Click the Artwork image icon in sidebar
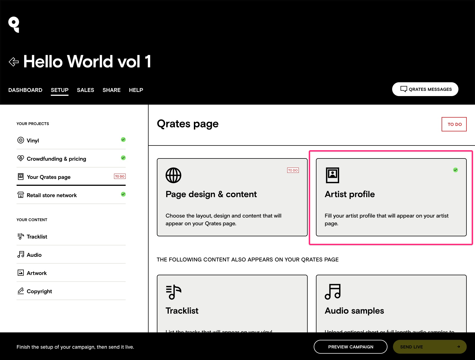Viewport: 475px width, 360px height. pyautogui.click(x=21, y=273)
